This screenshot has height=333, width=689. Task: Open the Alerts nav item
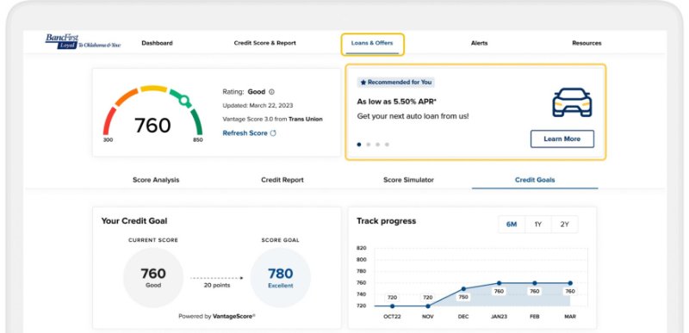pos(479,43)
